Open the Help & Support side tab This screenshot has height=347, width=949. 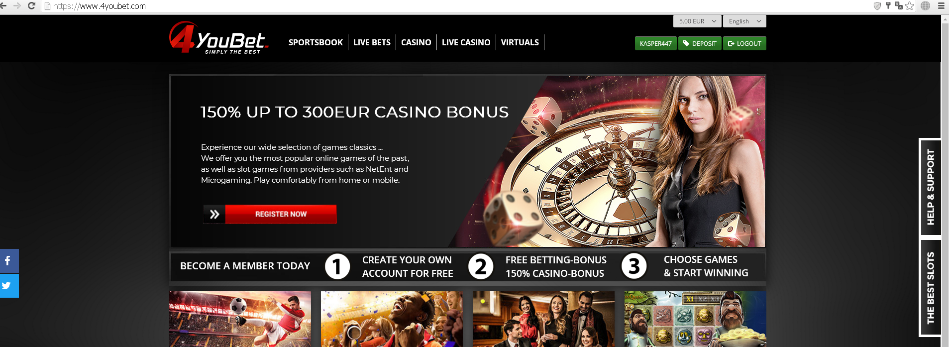tap(930, 187)
